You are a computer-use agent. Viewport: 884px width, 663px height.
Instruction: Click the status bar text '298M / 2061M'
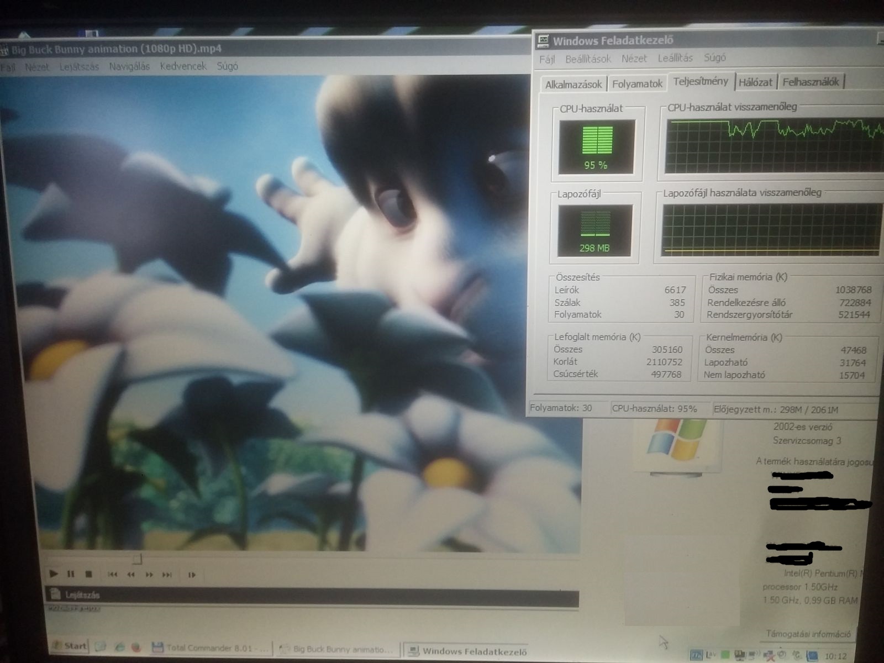[809, 410]
